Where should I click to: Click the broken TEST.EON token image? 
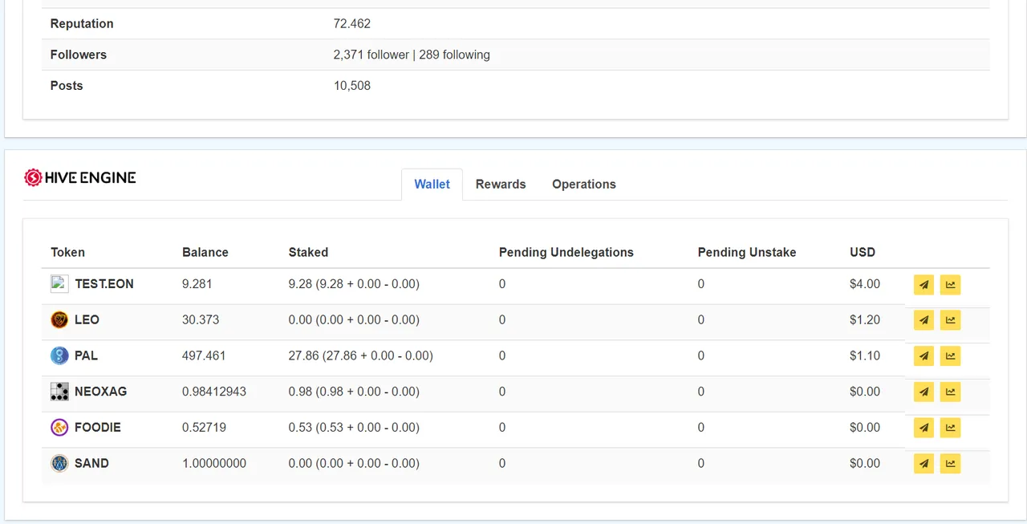coord(59,283)
